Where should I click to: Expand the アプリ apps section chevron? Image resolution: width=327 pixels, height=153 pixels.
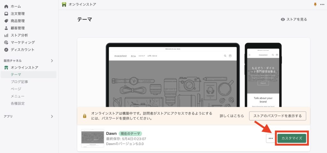pyautogui.click(x=52, y=117)
